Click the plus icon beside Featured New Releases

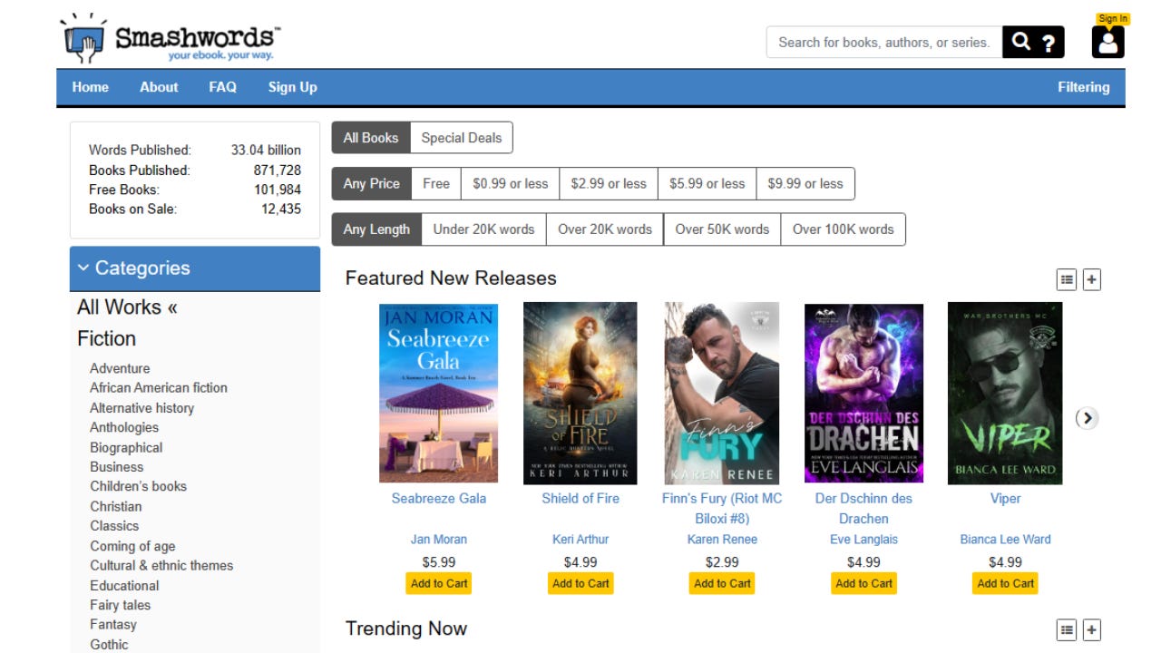(1090, 279)
